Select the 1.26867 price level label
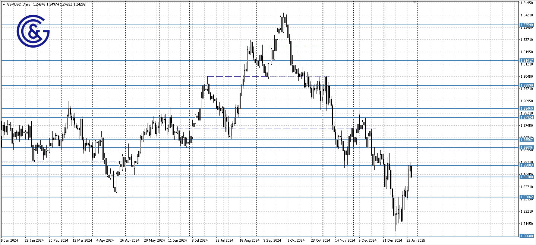Screen dimensions: 536x245 pyautogui.click(x=527, y=140)
